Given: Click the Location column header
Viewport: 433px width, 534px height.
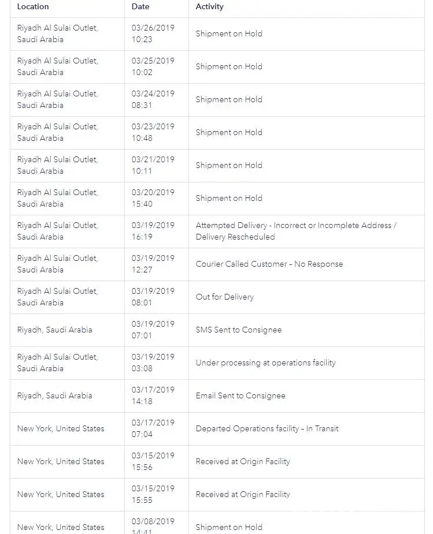Looking at the screenshot, I should pos(33,7).
